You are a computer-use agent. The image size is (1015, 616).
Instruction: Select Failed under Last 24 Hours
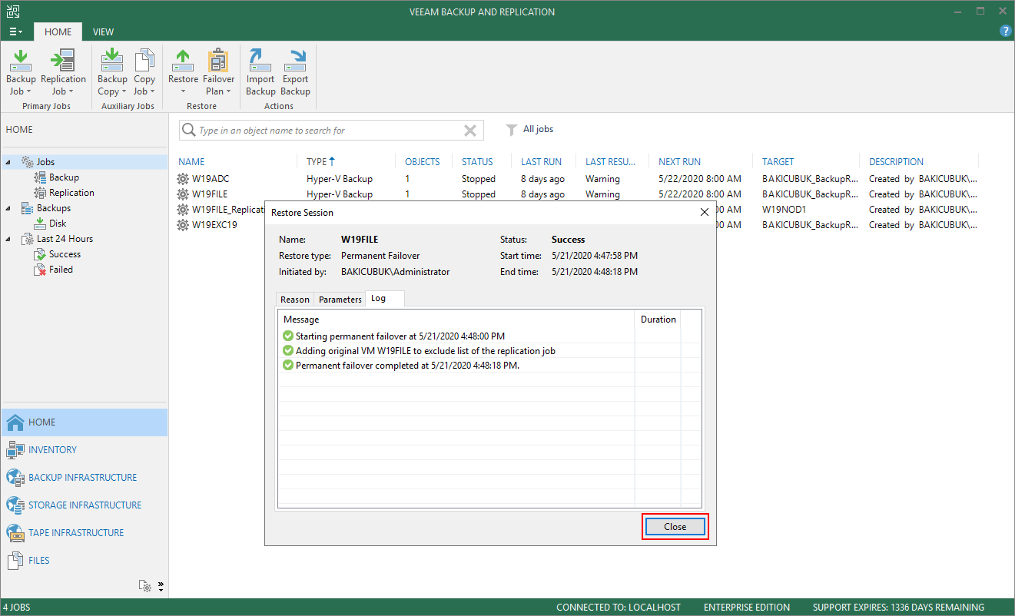pos(61,270)
